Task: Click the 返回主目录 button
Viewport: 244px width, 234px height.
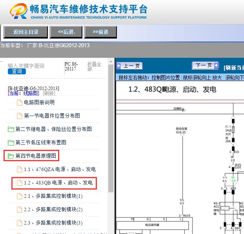Action: pos(25,32)
